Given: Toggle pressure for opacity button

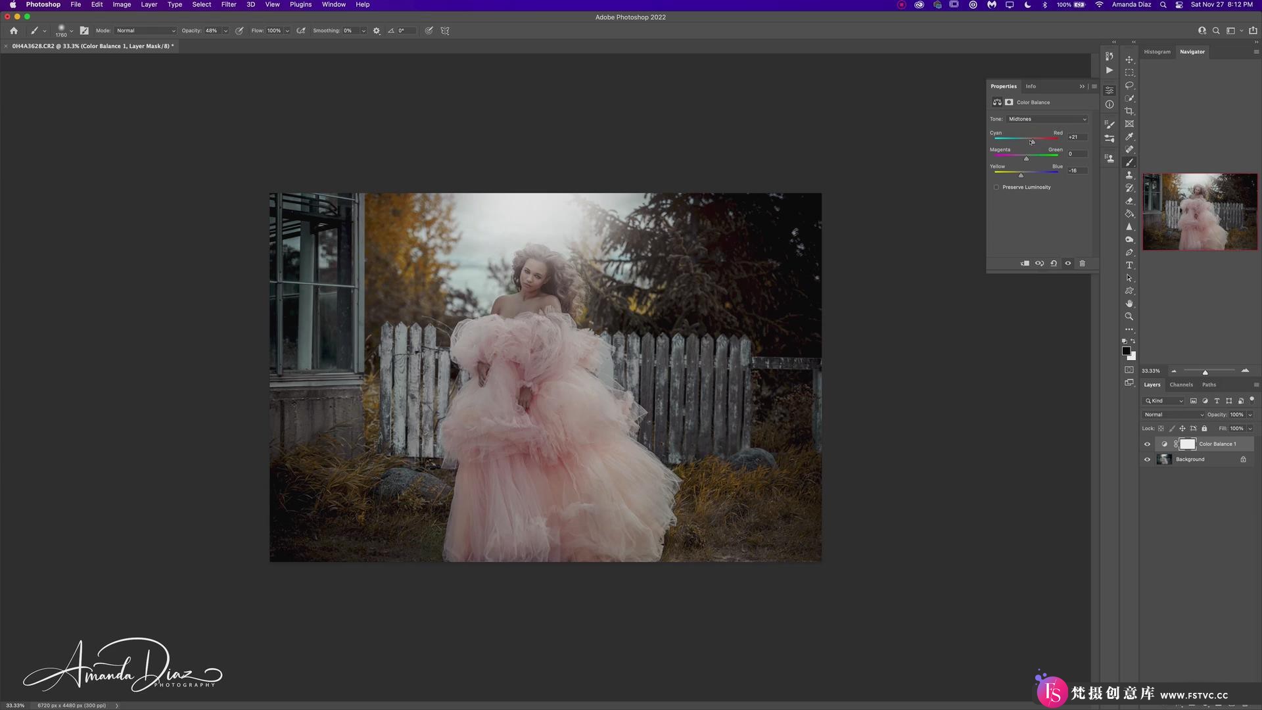Looking at the screenshot, I should 239,31.
